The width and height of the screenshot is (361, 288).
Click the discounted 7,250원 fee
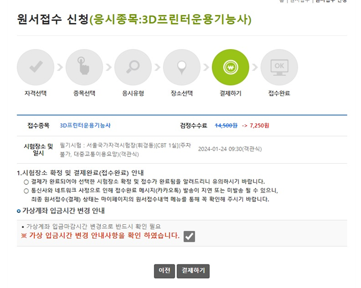coord(259,125)
